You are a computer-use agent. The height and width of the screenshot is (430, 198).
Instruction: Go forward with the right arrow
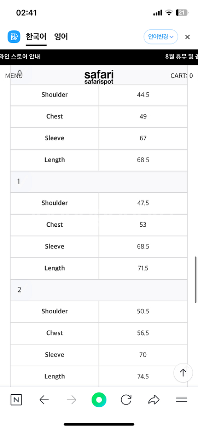point(72,400)
